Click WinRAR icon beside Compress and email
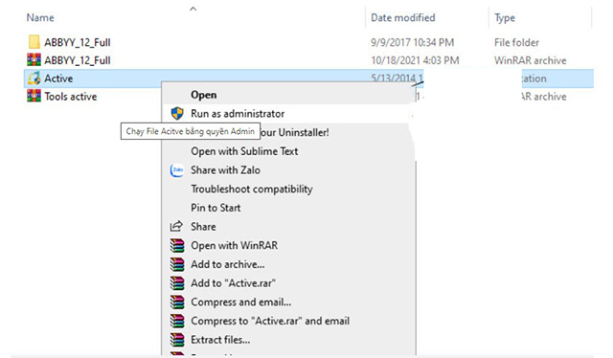Viewport: 613px width, 358px height. (177, 302)
